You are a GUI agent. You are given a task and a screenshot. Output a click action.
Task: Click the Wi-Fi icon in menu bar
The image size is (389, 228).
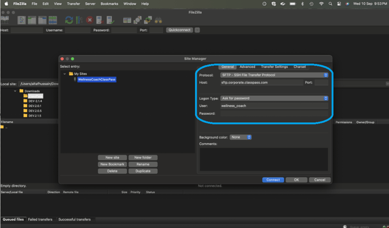click(321, 4)
